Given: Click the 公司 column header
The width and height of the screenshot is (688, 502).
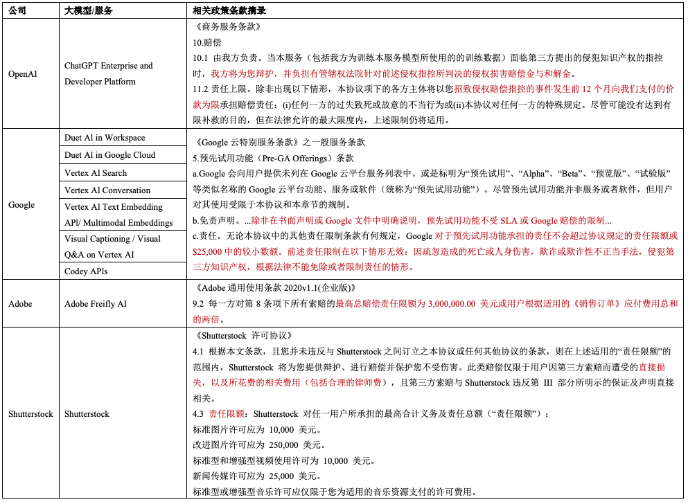Looking at the screenshot, I should [17, 10].
